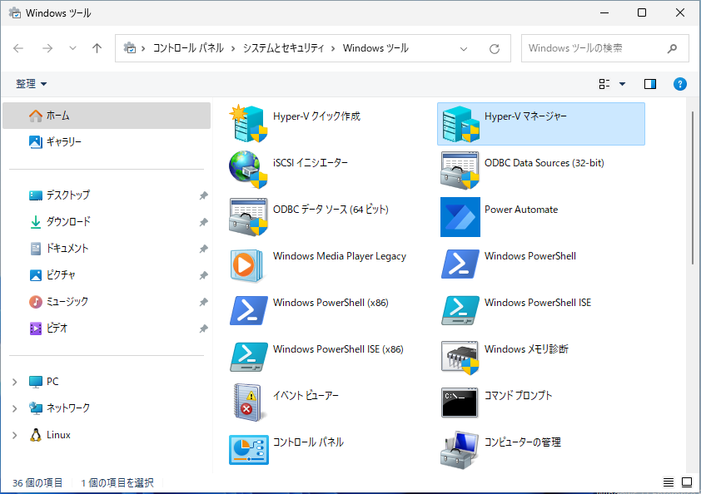The image size is (701, 494).
Task: Open Windows PowerShell ISE (x86) icon
Action: [249, 357]
